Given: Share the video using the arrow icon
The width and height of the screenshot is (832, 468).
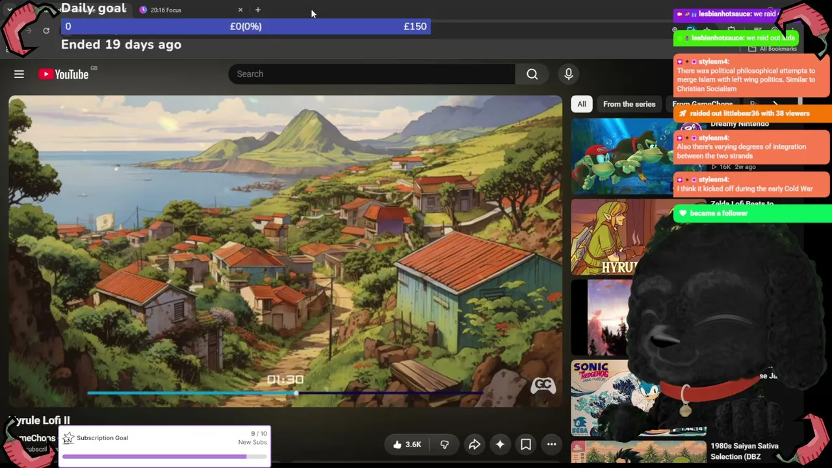Looking at the screenshot, I should point(474,445).
